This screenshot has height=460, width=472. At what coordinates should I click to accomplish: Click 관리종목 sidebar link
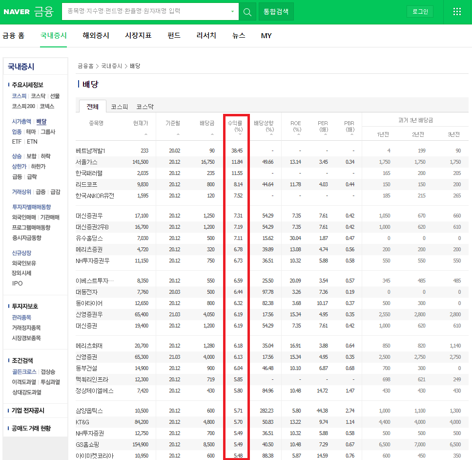tap(21, 317)
